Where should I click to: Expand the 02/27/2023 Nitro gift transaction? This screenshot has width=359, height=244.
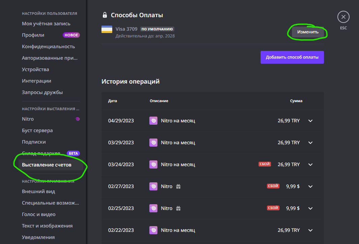point(310,186)
